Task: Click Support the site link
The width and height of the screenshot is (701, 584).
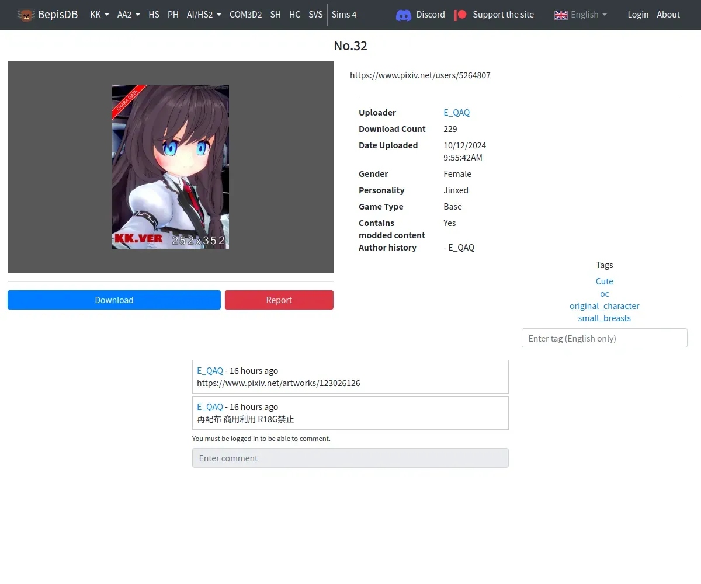Action: click(x=503, y=15)
